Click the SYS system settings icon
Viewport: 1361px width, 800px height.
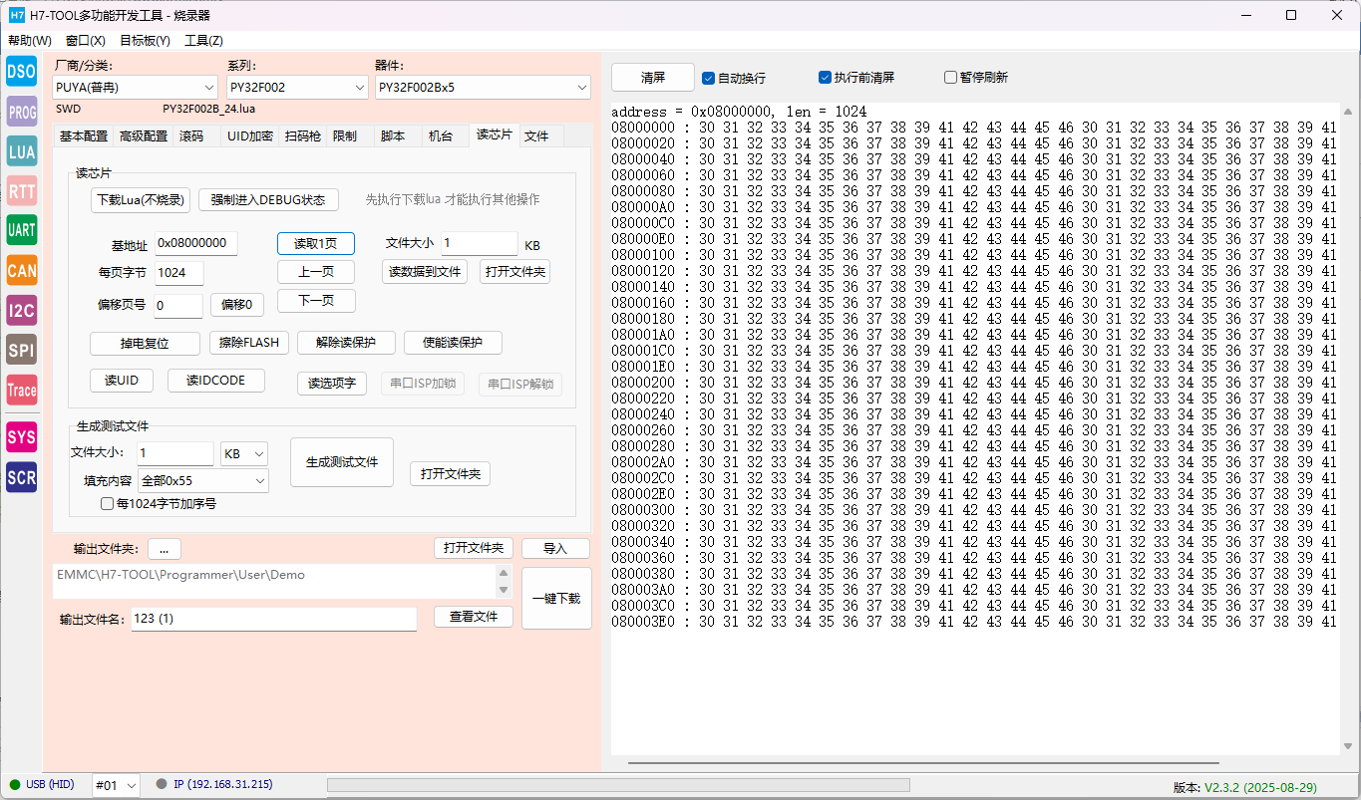21,436
